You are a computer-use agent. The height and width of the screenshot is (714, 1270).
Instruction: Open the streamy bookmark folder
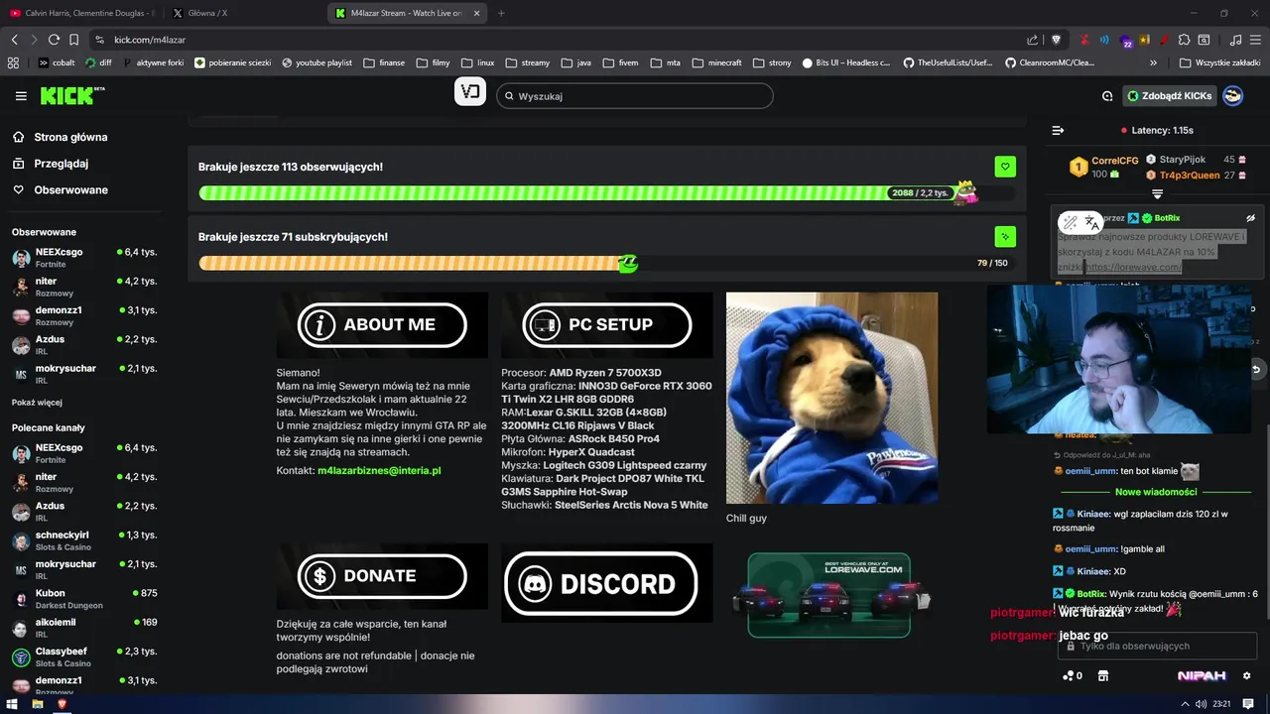527,62
